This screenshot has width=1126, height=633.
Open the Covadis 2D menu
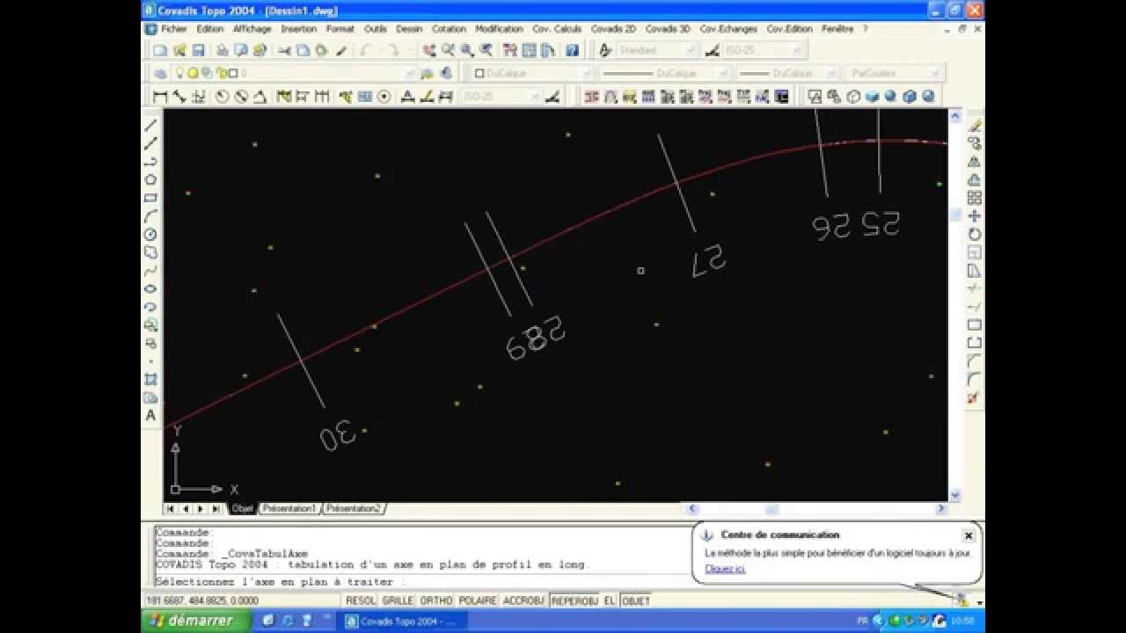(x=613, y=29)
